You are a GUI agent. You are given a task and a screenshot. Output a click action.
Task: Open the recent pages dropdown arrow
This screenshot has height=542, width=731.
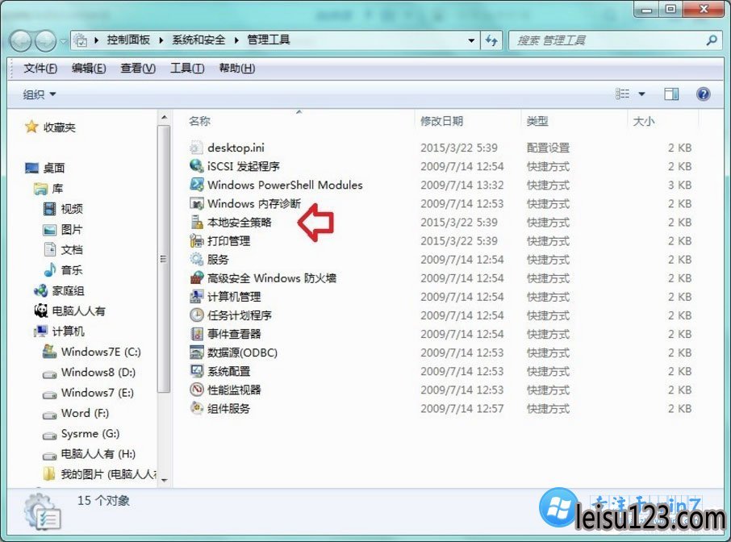pyautogui.click(x=64, y=41)
